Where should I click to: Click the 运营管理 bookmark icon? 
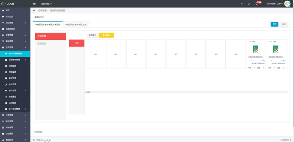tap(3, 48)
